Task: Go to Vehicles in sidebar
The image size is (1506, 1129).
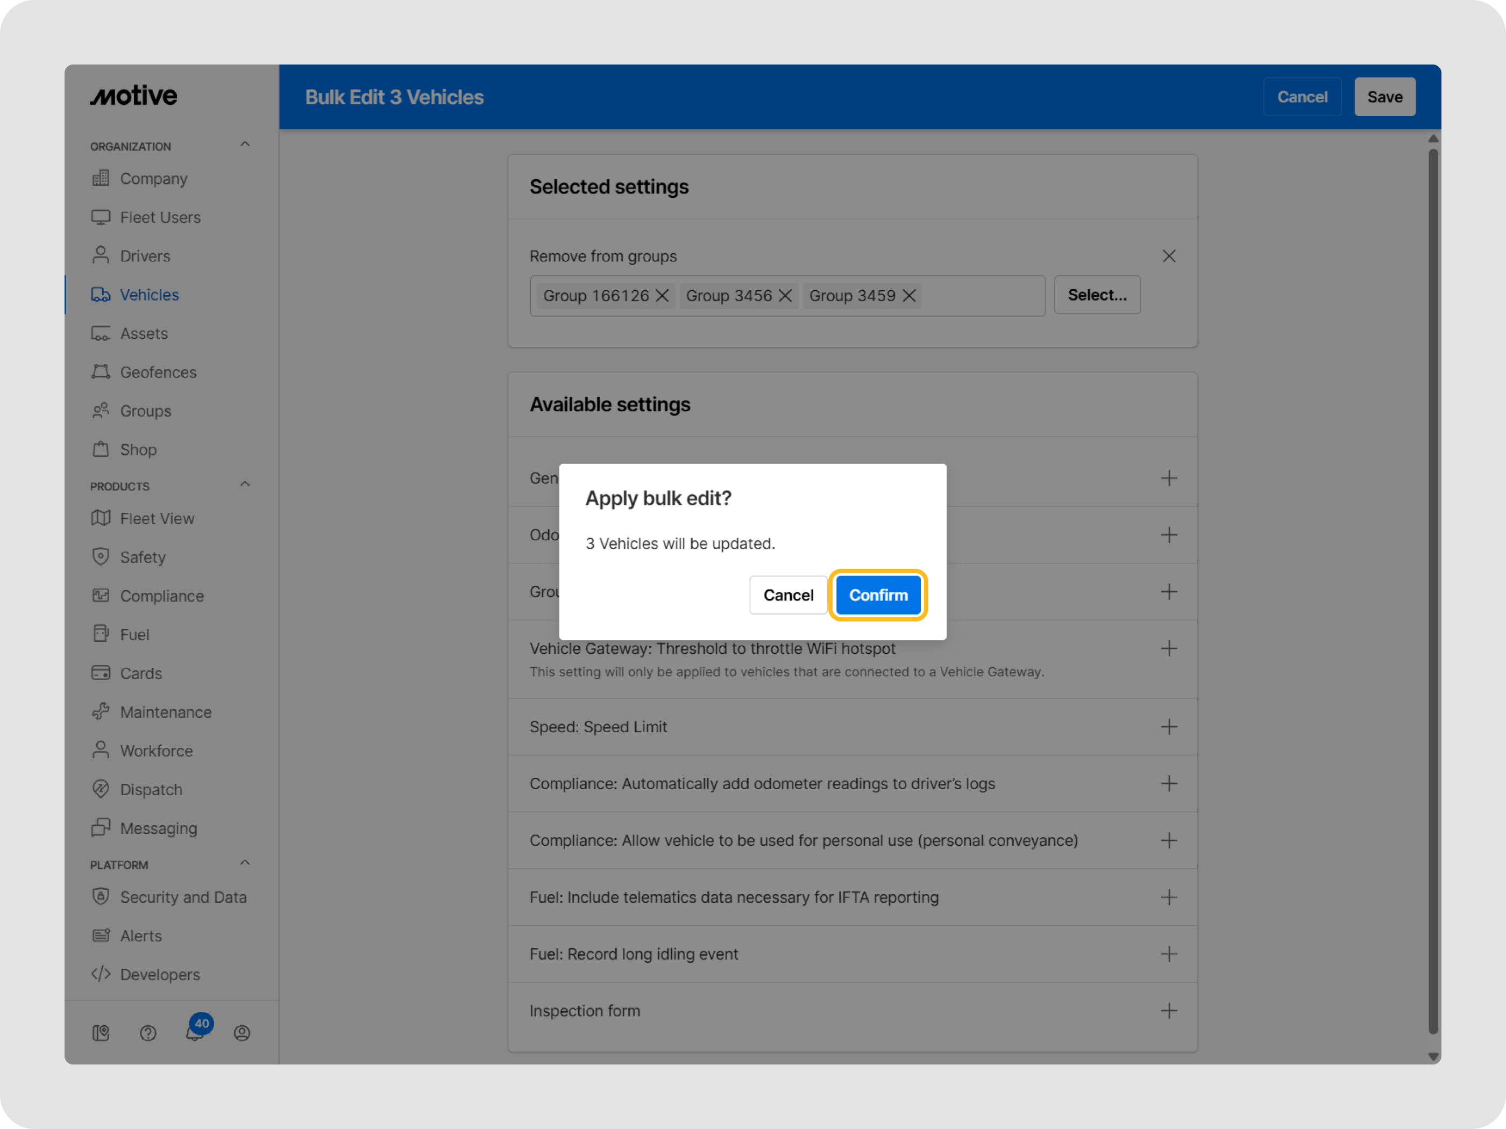Action: (149, 295)
